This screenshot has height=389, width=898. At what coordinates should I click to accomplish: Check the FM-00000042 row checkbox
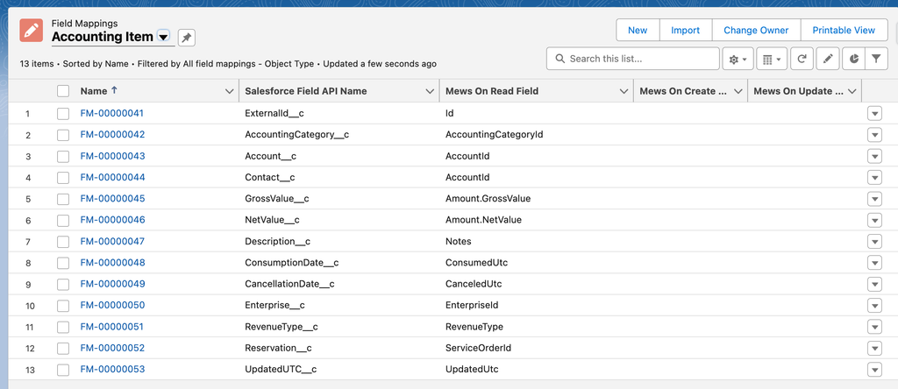pyautogui.click(x=63, y=135)
